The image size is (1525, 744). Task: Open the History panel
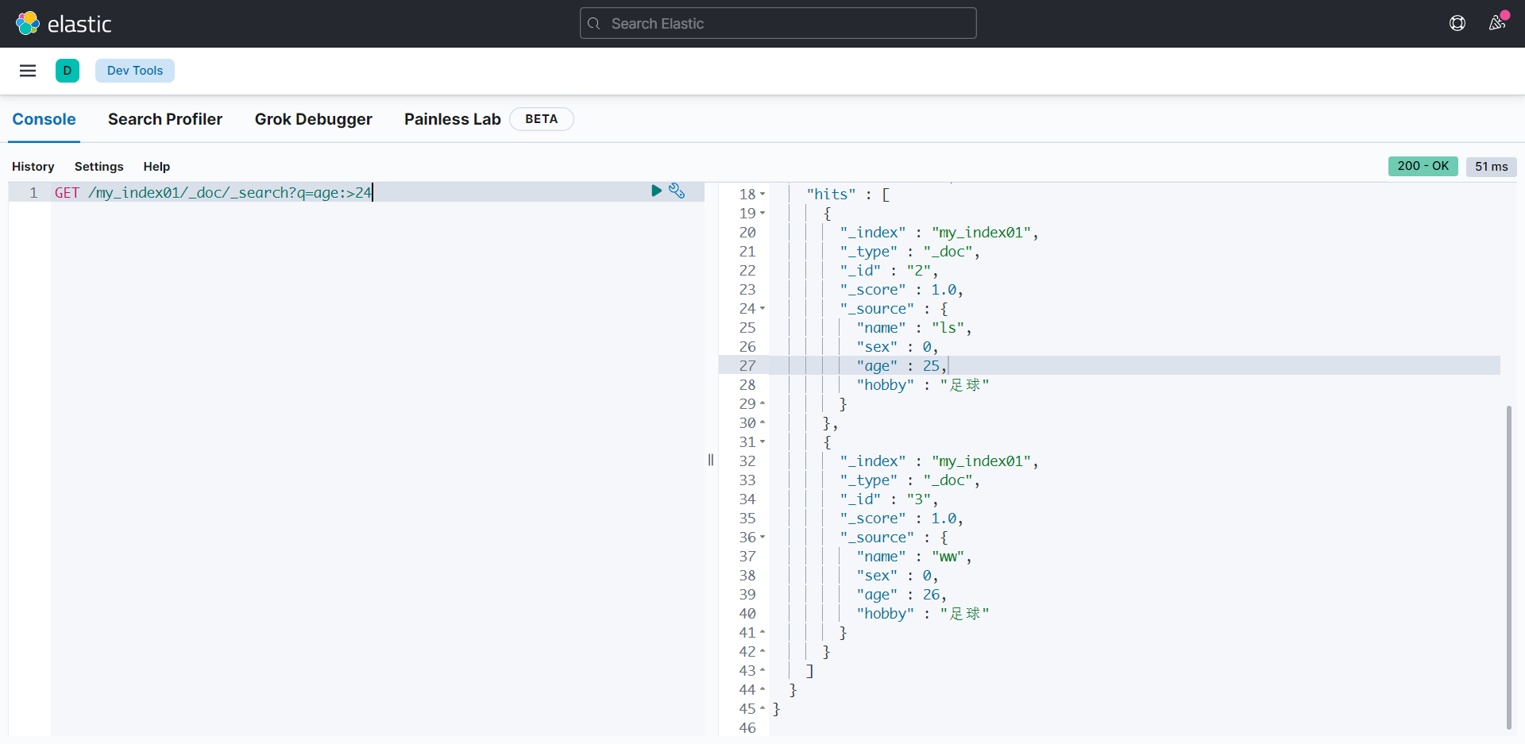(33, 167)
